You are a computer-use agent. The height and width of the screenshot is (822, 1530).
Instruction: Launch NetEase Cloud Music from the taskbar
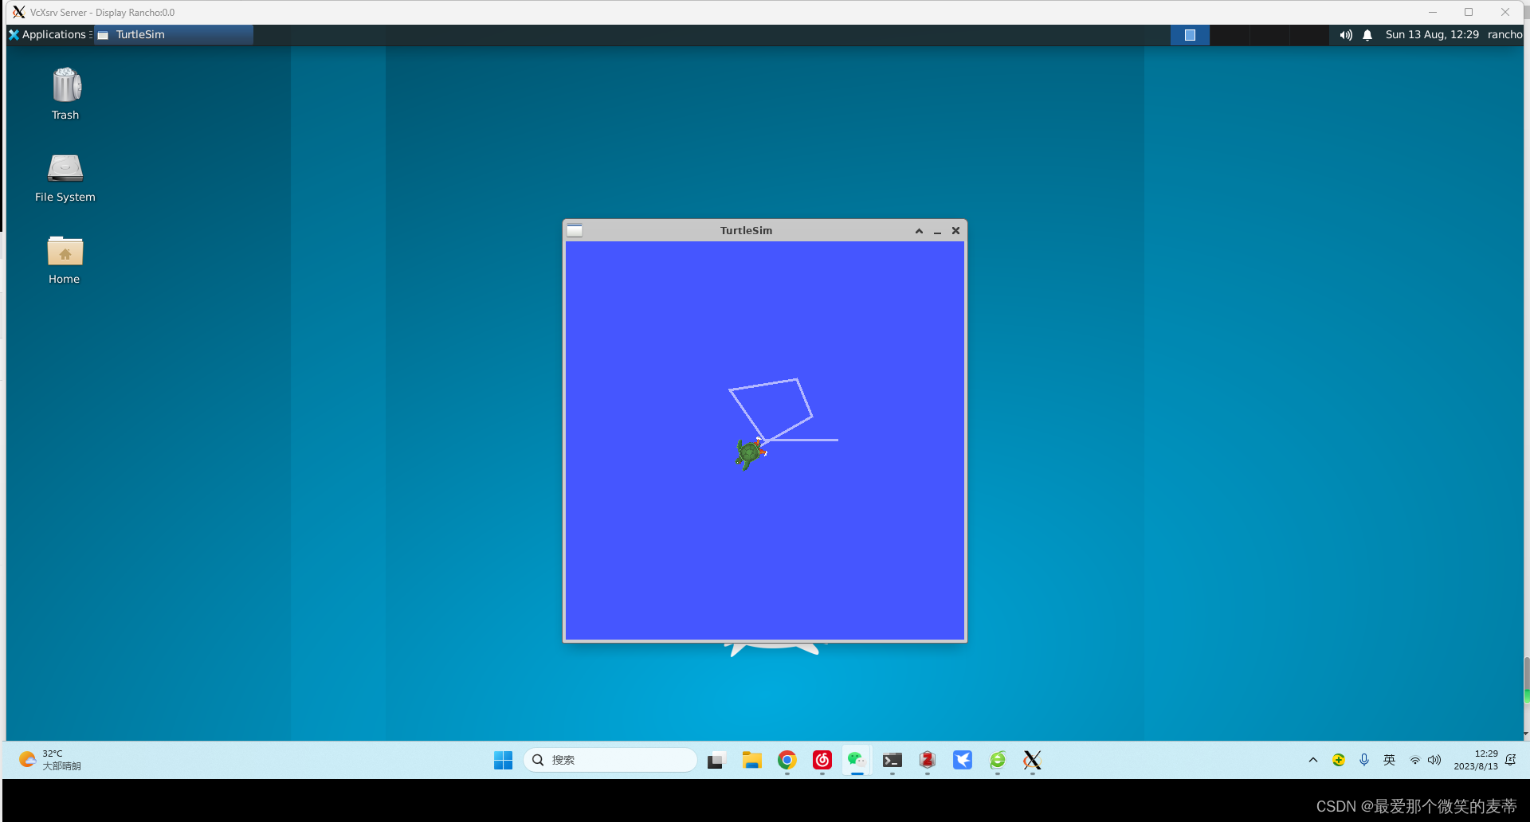pyautogui.click(x=822, y=761)
